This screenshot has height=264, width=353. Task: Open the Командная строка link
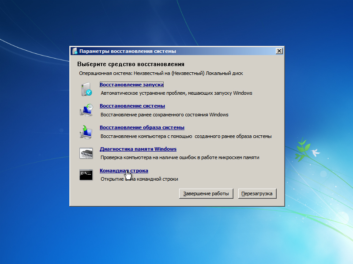click(124, 171)
